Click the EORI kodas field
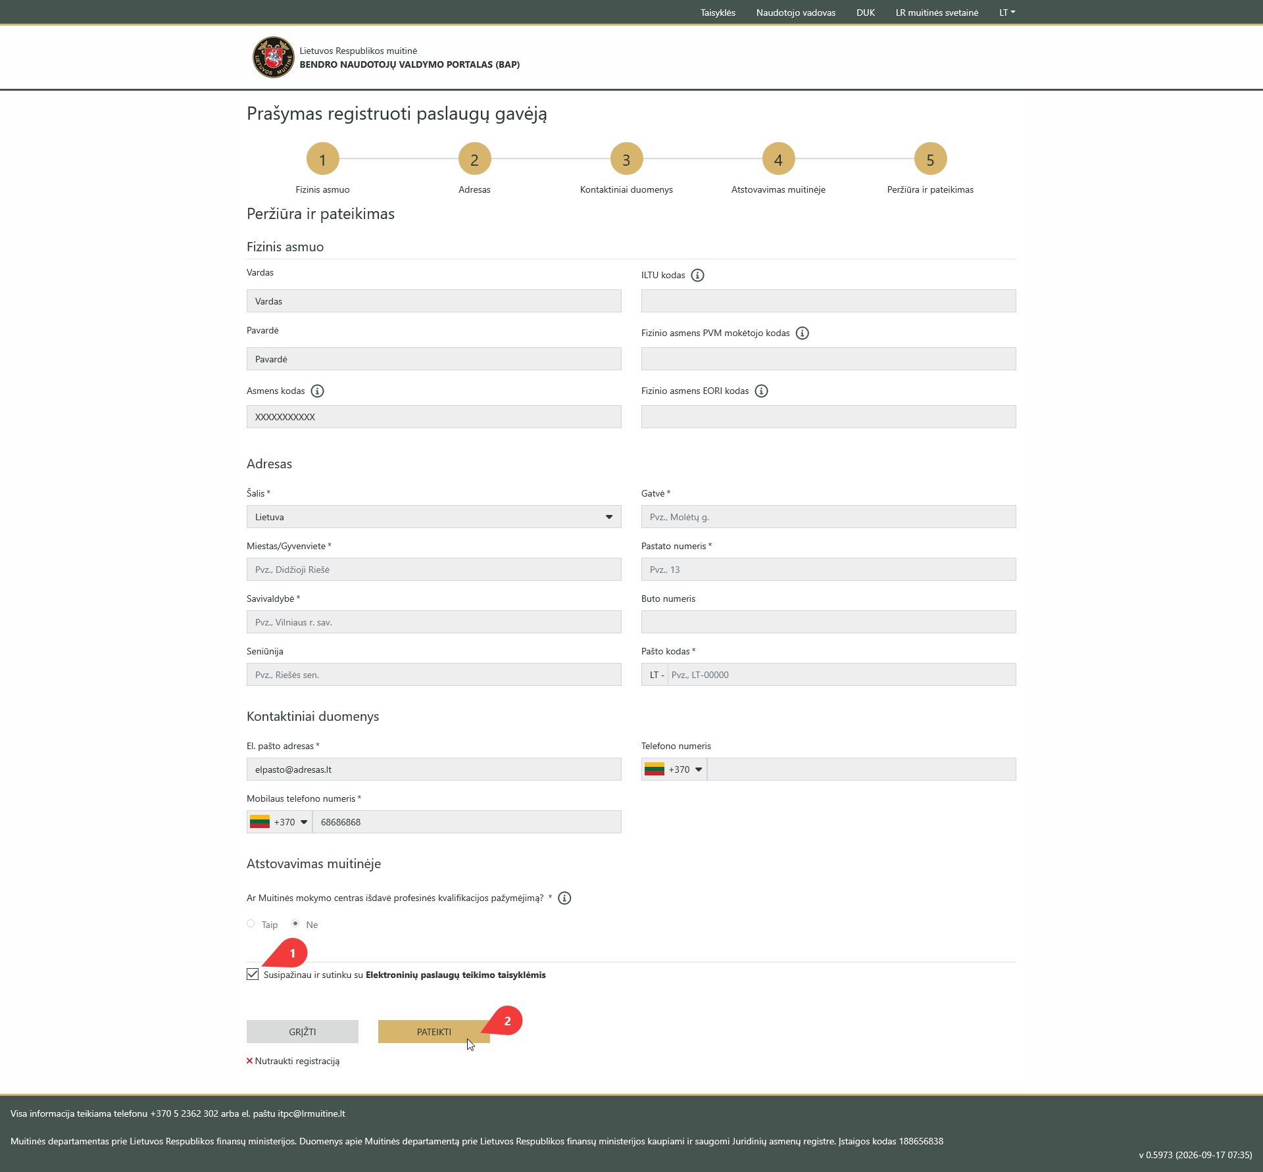 [x=829, y=417]
